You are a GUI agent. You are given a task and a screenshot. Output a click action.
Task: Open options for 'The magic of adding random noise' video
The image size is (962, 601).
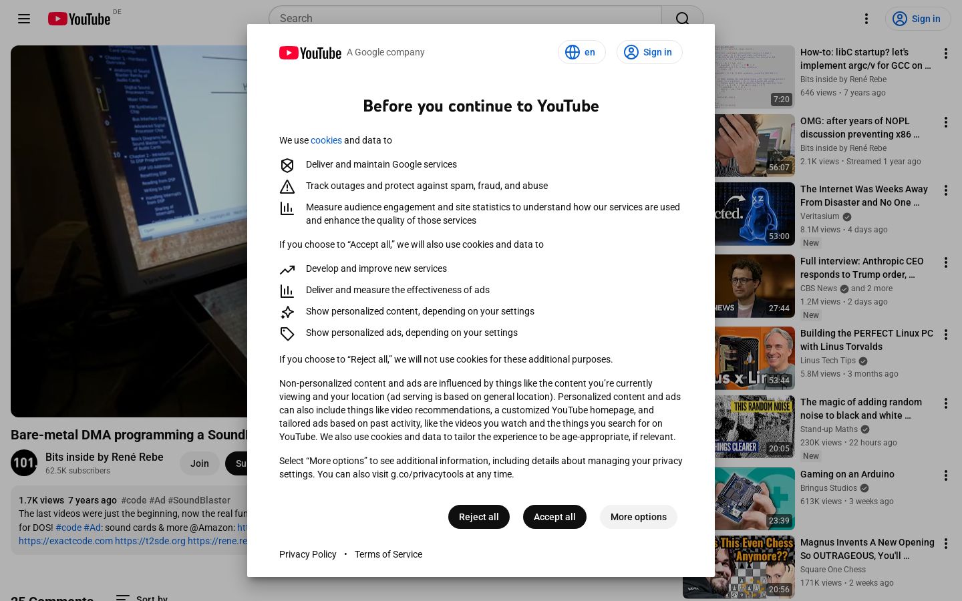click(x=946, y=403)
